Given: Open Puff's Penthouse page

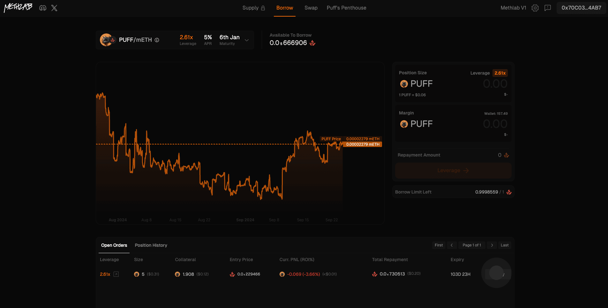Looking at the screenshot, I should [346, 8].
